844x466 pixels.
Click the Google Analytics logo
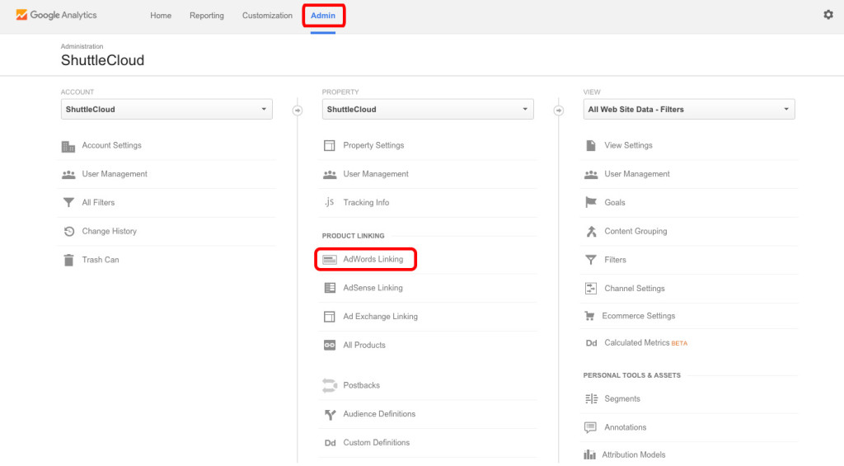[56, 15]
